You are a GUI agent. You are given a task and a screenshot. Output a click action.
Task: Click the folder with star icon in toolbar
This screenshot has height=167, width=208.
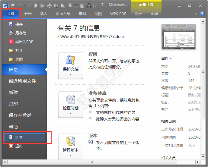click(x=56, y=5)
